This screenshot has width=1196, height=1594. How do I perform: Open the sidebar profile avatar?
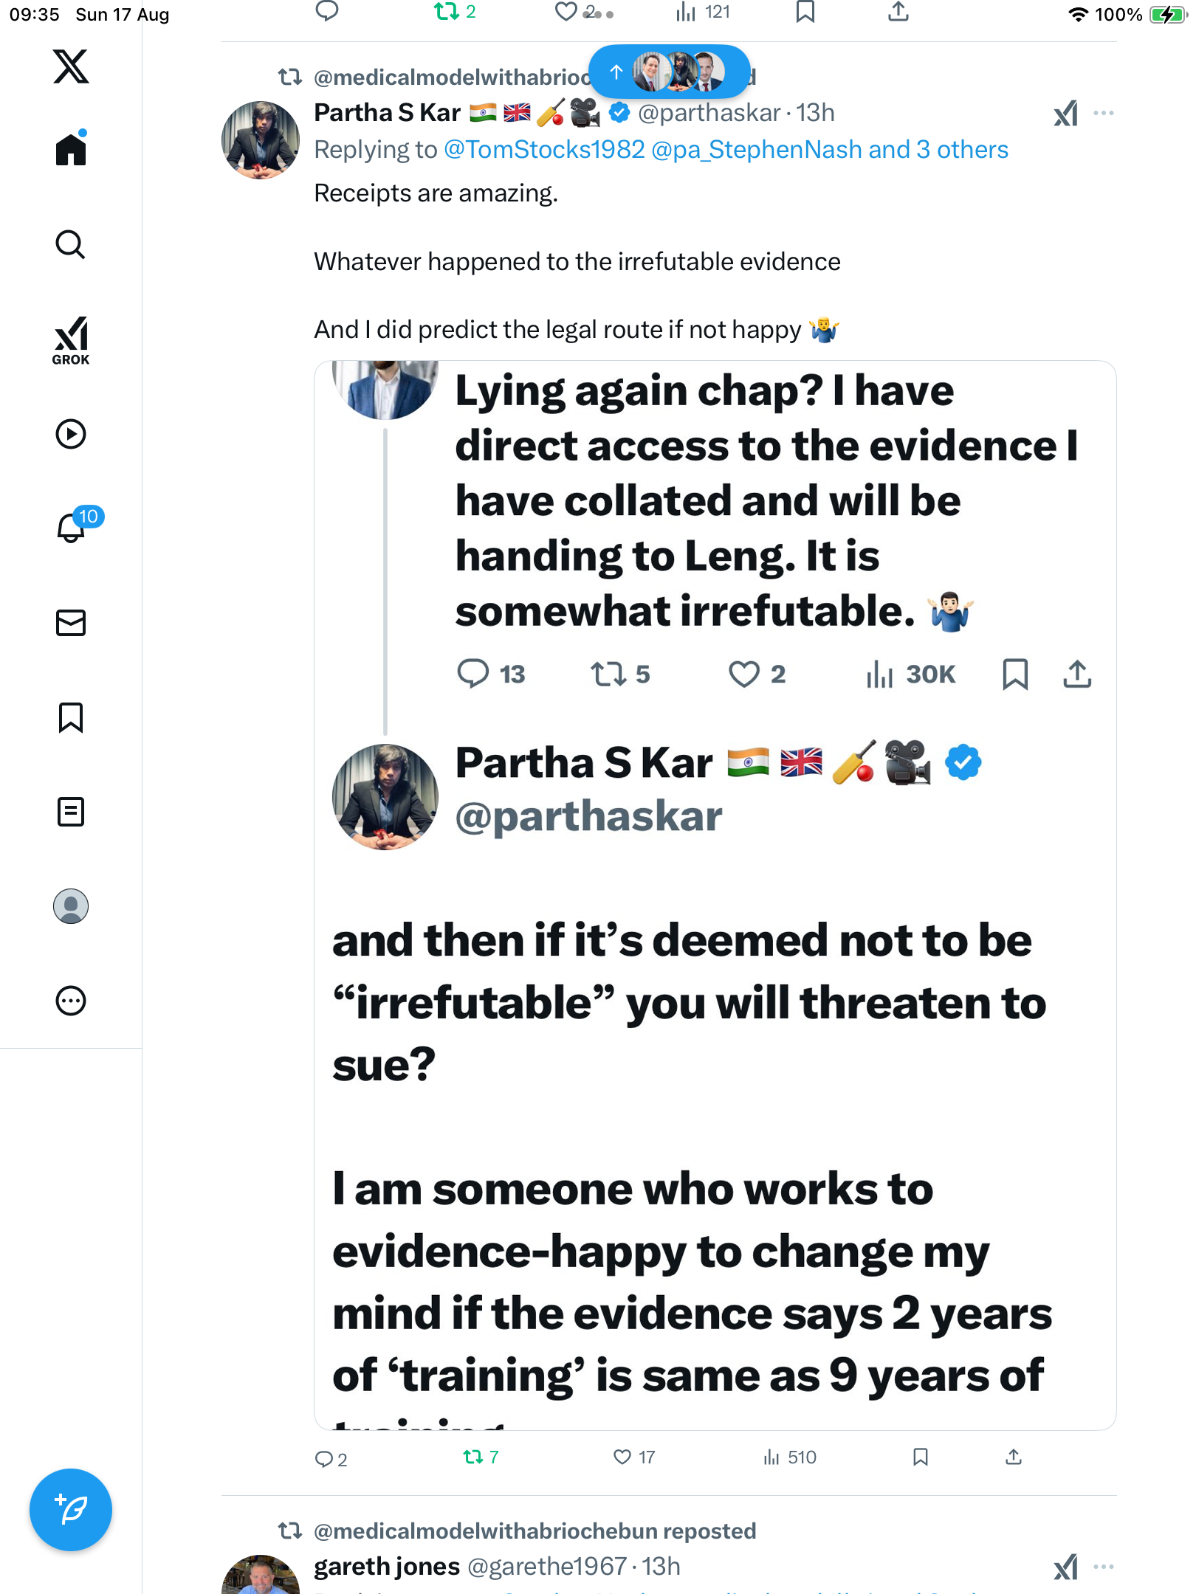coord(71,906)
